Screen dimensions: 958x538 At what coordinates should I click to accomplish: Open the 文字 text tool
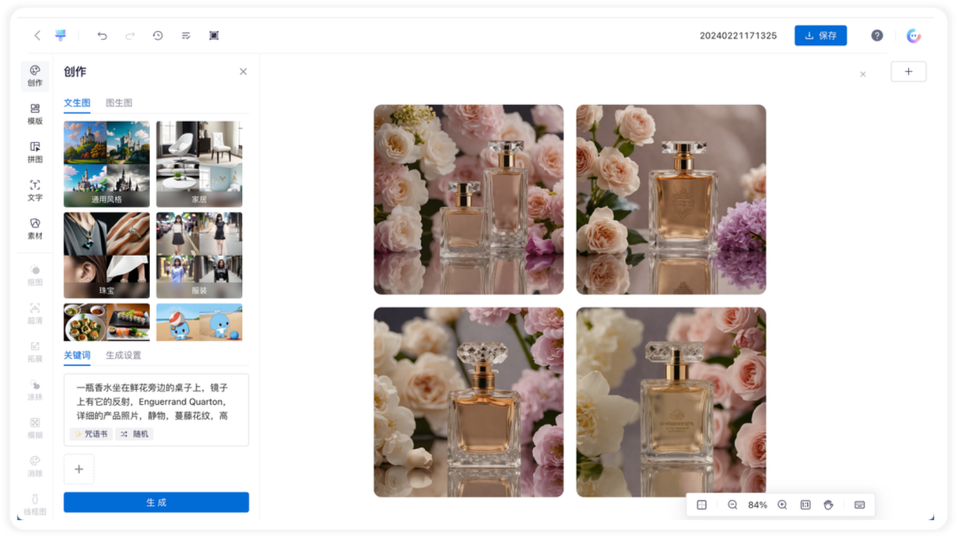(x=35, y=190)
